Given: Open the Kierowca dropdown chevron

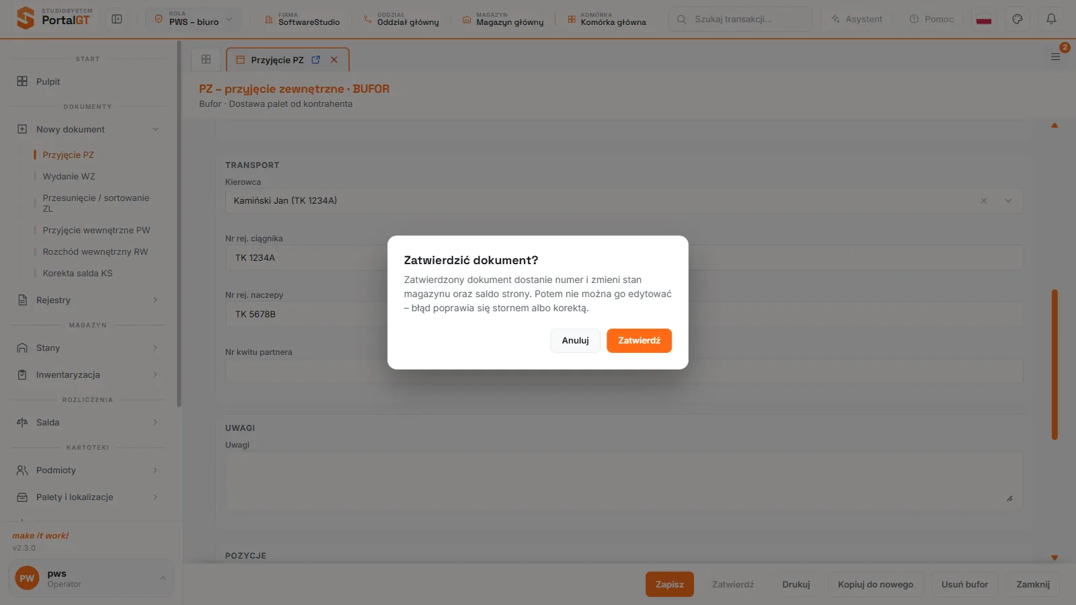Looking at the screenshot, I should [1008, 200].
